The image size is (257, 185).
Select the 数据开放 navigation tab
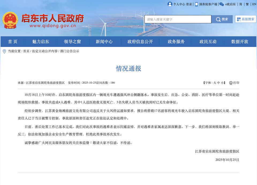[x=240, y=42]
